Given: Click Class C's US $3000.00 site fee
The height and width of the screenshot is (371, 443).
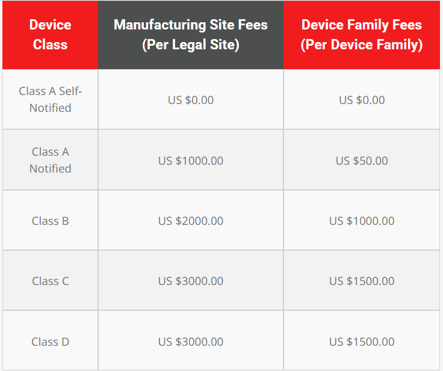Looking at the screenshot, I should tap(191, 281).
